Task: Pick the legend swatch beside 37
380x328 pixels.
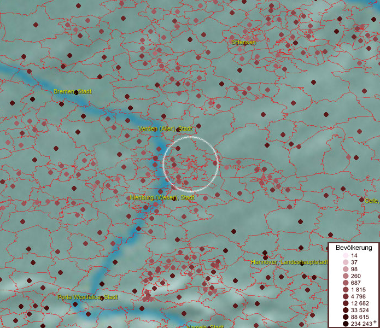Action: 346,262
